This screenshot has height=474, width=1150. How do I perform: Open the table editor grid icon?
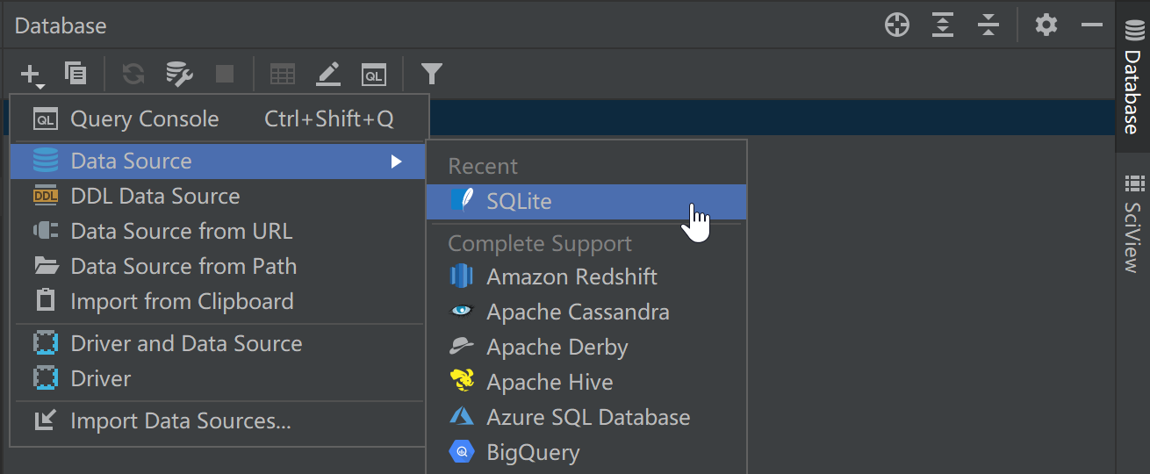coord(282,75)
